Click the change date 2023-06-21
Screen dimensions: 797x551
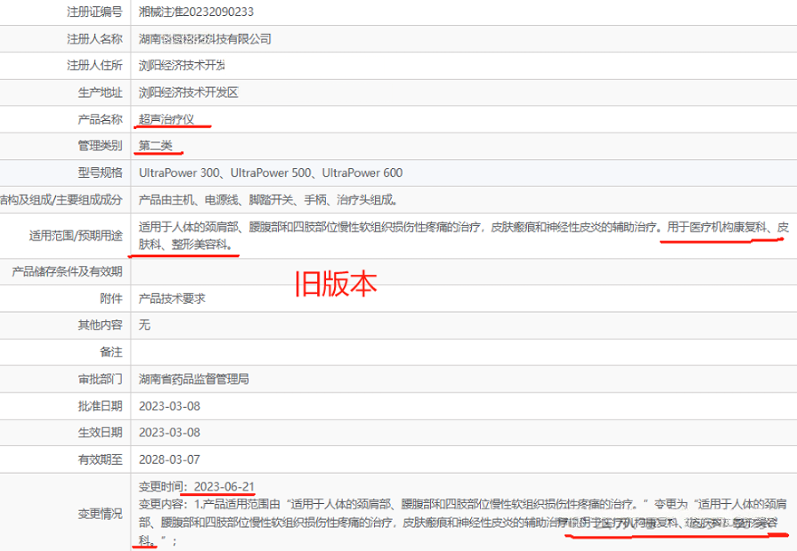tap(224, 487)
